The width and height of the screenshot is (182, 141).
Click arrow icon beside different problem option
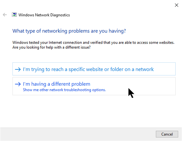pyautogui.click(x=18, y=84)
